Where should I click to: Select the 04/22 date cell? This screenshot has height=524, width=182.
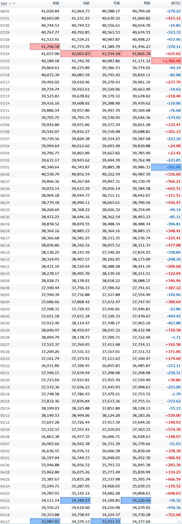click(5, 501)
